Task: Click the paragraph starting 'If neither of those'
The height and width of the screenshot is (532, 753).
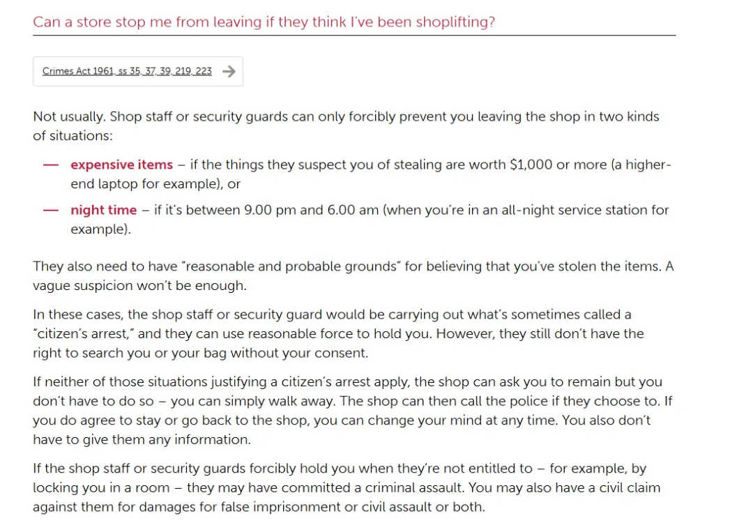Action: coord(353,410)
